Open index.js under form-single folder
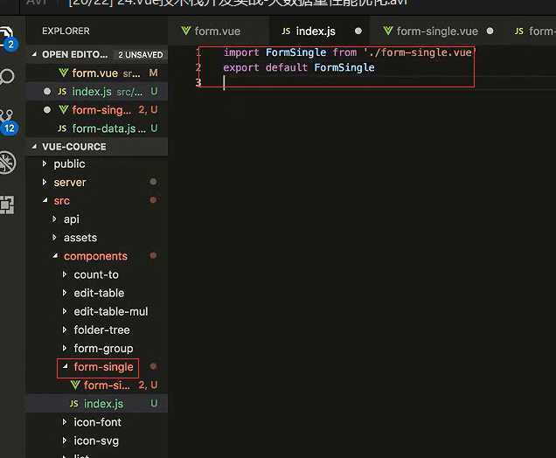Image resolution: width=556 pixels, height=458 pixels. (x=103, y=404)
